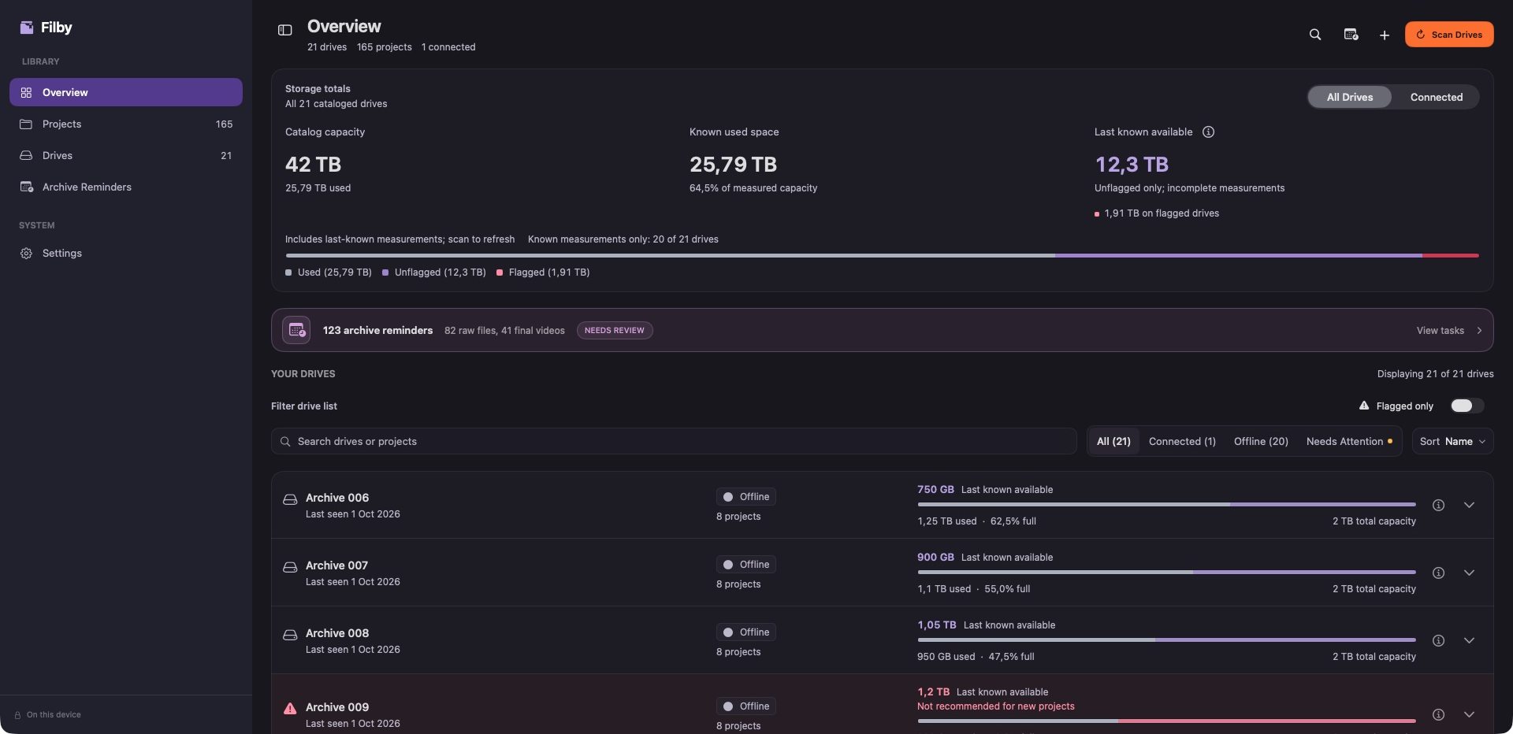The height and width of the screenshot is (734, 1513).
Task: Enable the Flagged only switch
Action: tap(1467, 406)
